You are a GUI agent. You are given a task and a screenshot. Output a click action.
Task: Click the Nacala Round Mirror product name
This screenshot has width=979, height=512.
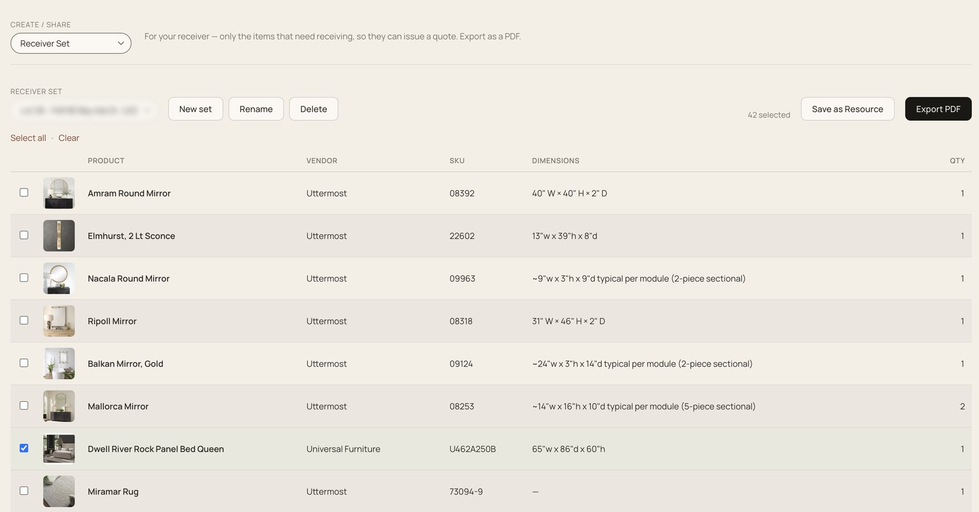[128, 278]
